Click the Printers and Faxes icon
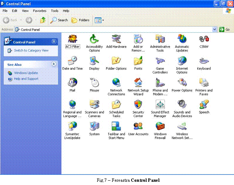This screenshot has width=234, height=185. click(204, 83)
